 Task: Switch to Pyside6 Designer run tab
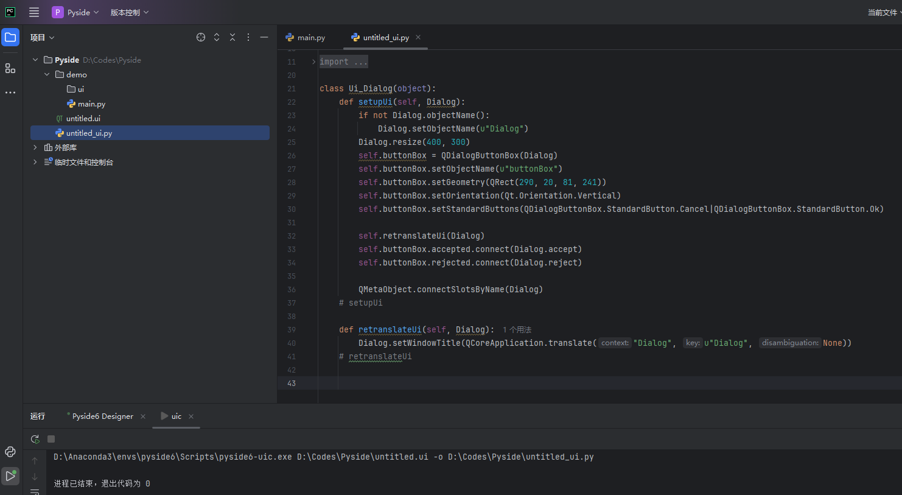pyautogui.click(x=101, y=416)
